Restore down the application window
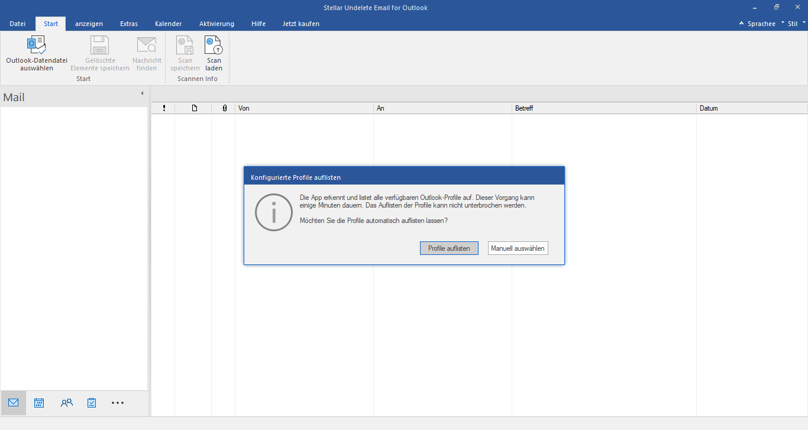This screenshot has height=430, width=808. pyautogui.click(x=777, y=8)
